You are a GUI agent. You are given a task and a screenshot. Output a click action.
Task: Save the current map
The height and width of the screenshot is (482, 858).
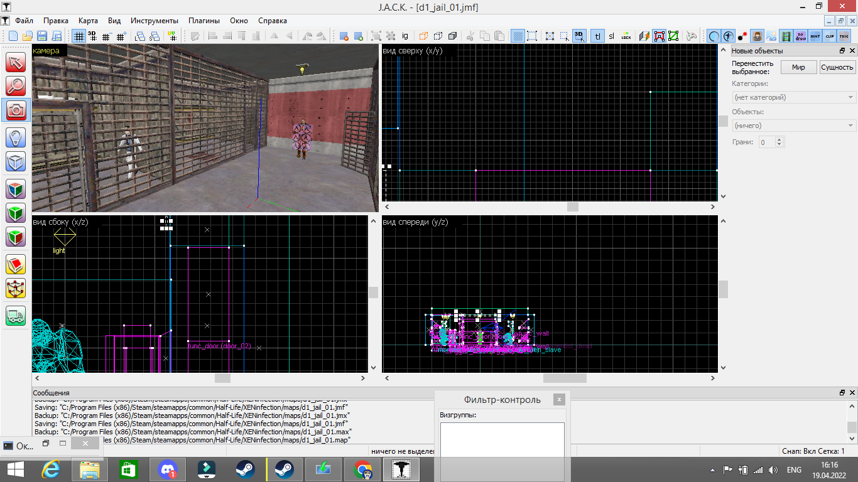pos(42,36)
